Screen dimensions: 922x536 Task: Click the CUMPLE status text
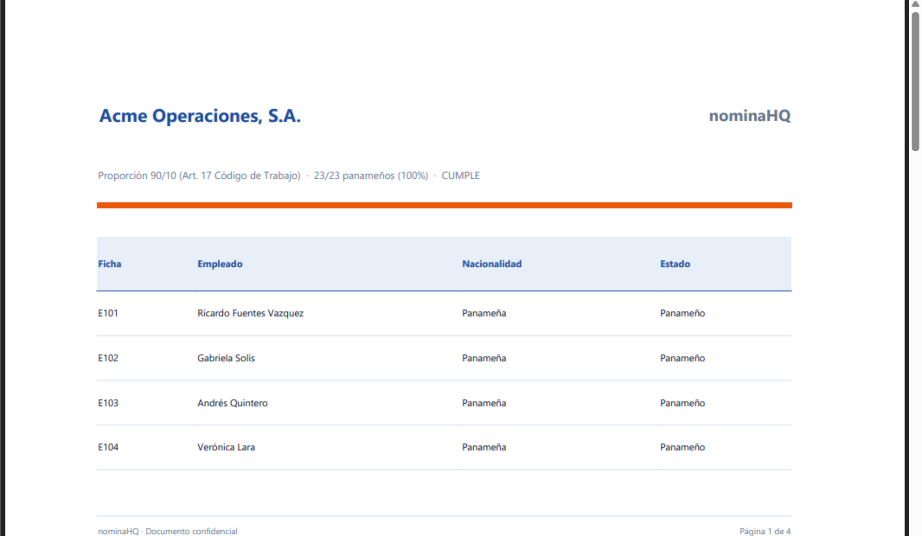461,175
